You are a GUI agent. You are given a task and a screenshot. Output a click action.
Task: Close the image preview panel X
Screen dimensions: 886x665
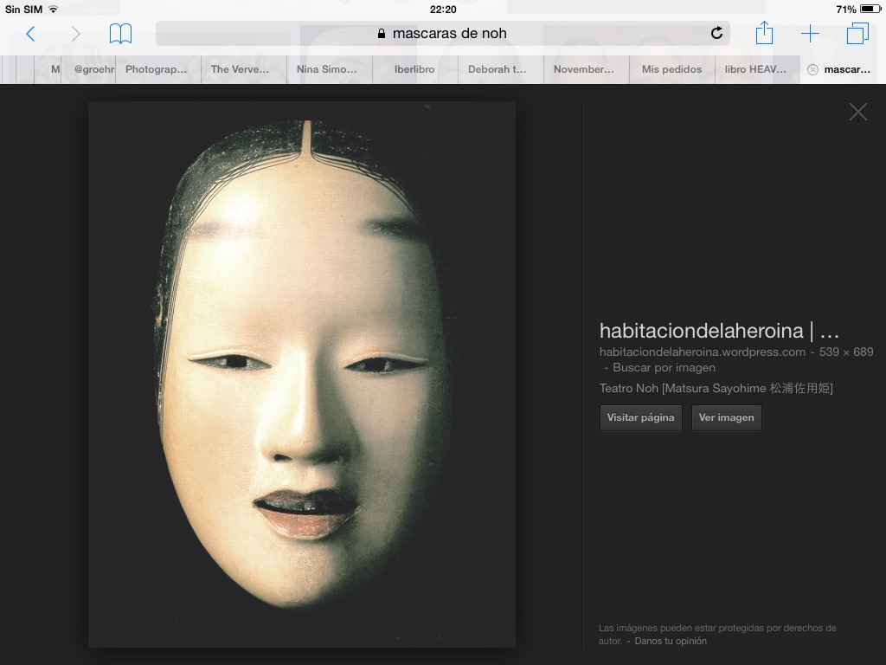click(x=857, y=112)
